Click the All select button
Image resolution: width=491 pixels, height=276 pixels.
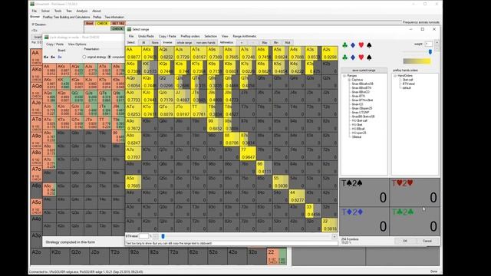pos(143,43)
